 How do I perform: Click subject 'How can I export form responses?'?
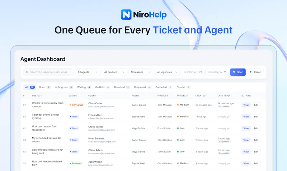44,128
